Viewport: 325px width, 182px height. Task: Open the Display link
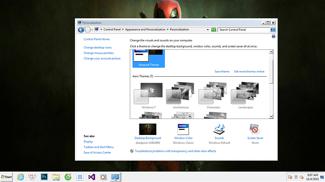tap(88, 142)
